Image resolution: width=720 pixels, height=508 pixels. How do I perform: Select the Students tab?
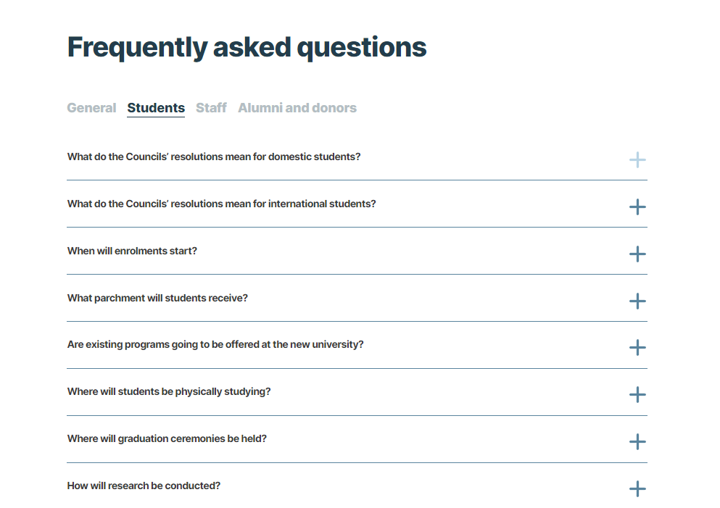coord(156,108)
